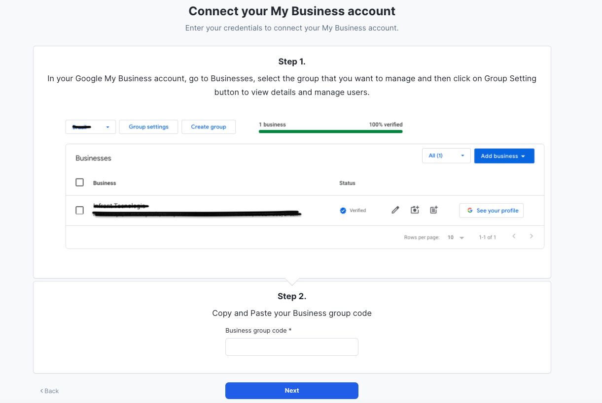The width and height of the screenshot is (602, 403).
Task: Click See your profile button
Action: tap(492, 211)
